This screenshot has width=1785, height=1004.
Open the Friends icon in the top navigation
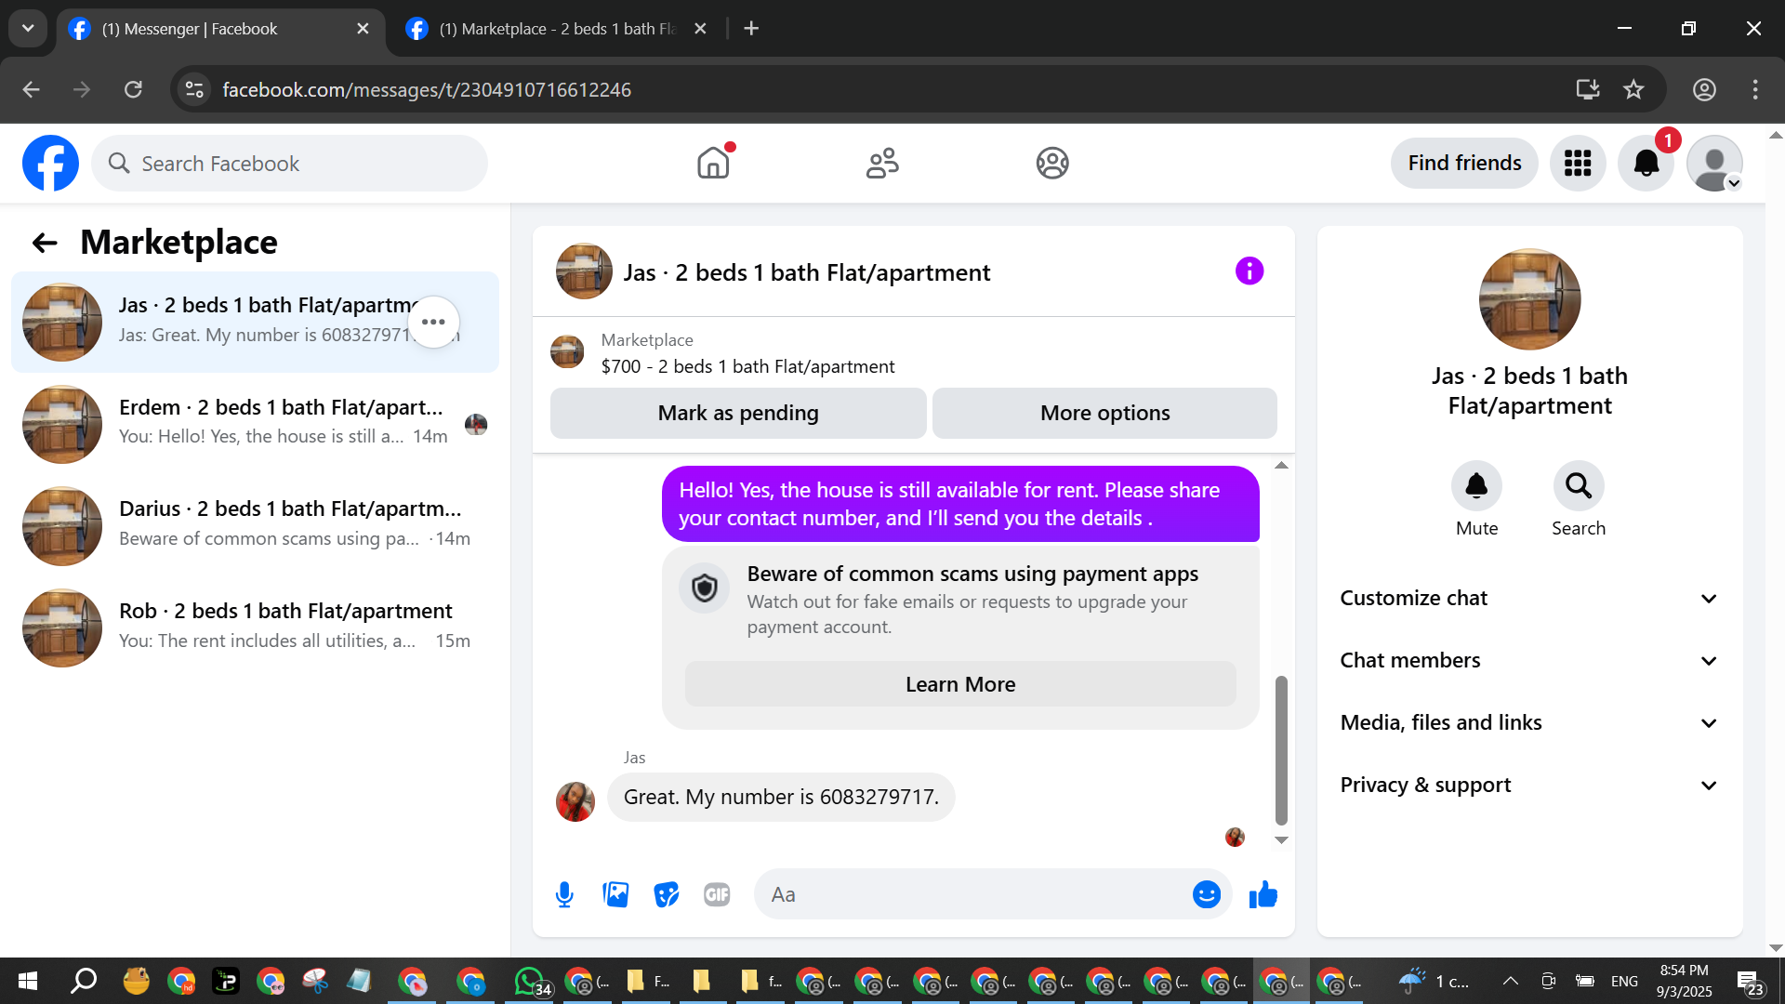(x=882, y=163)
